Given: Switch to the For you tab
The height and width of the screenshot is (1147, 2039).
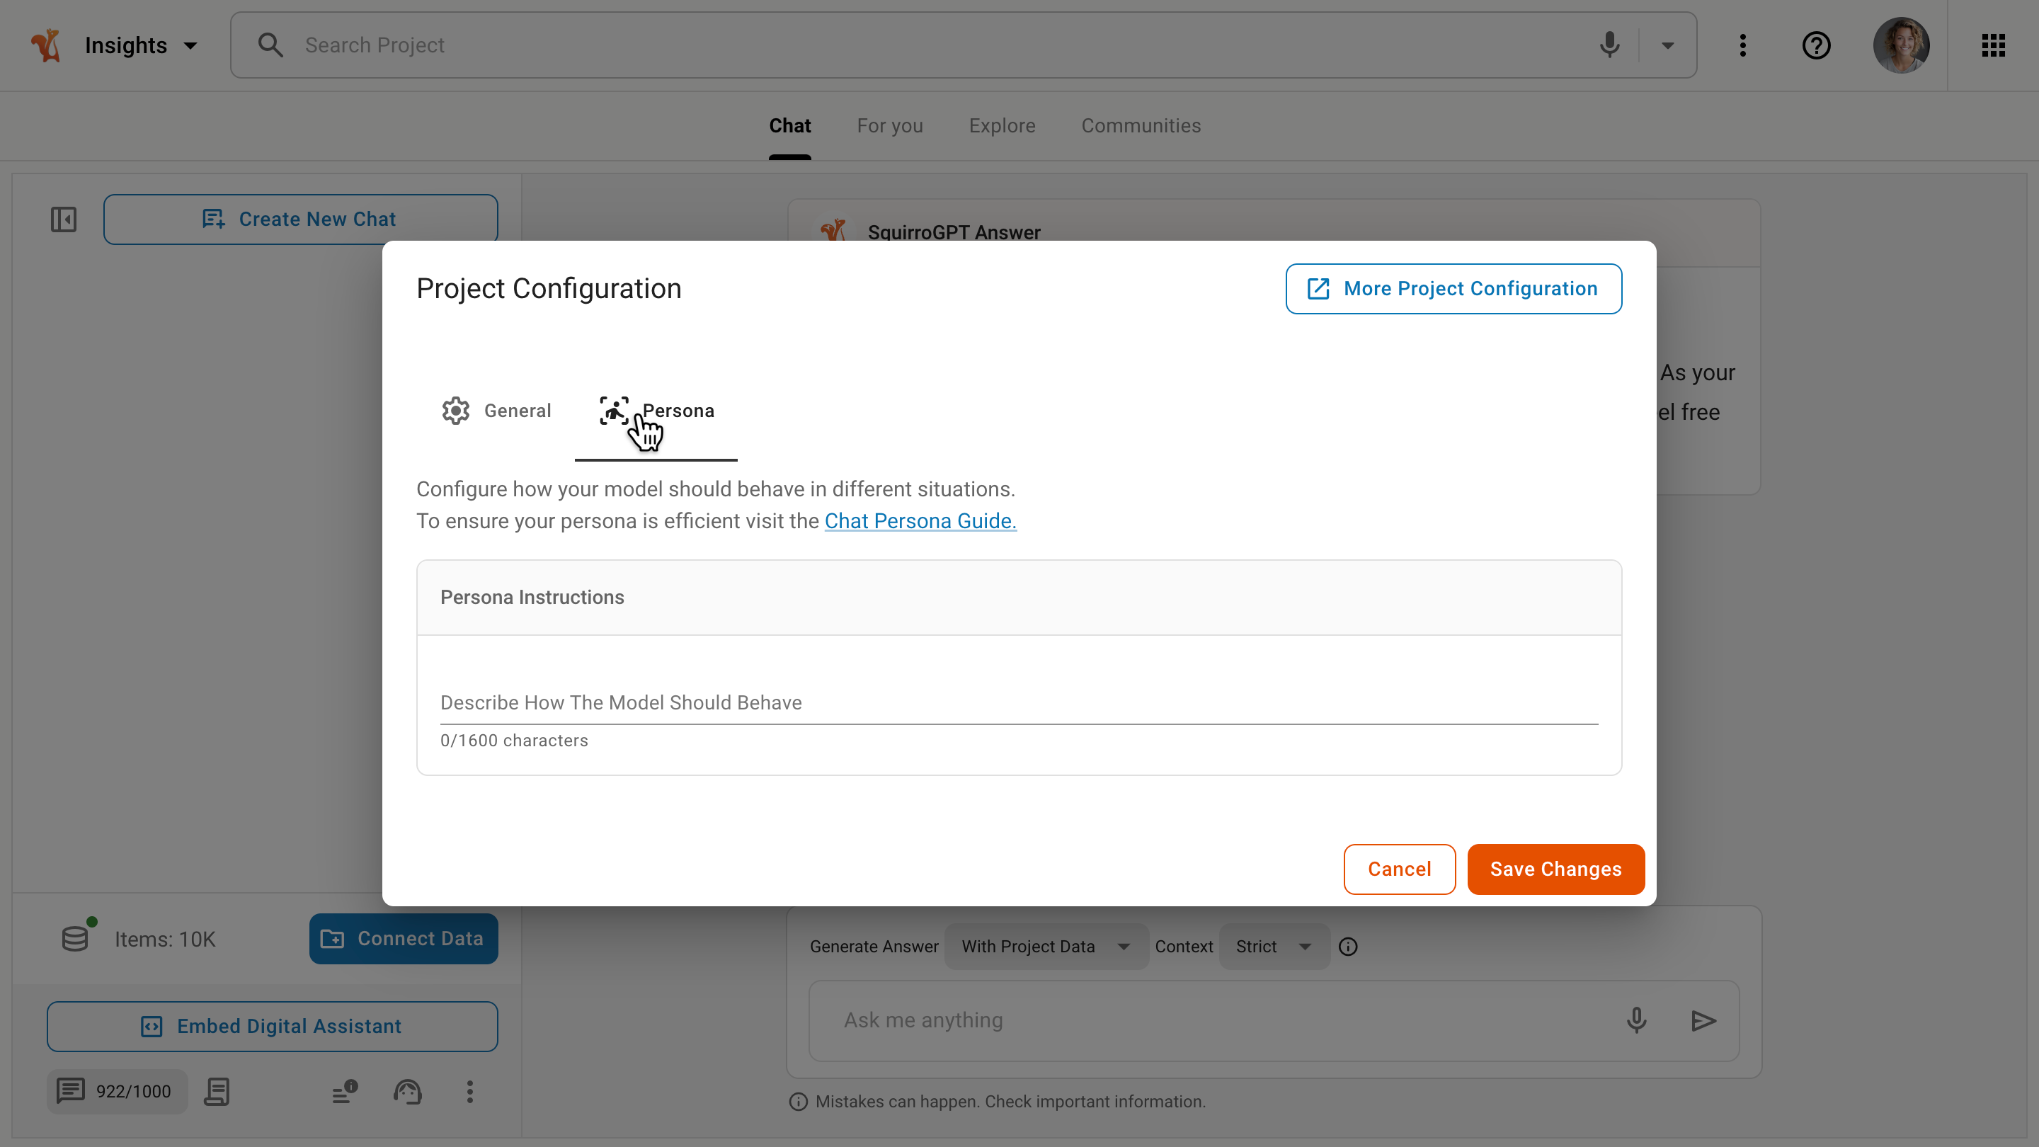Looking at the screenshot, I should point(890,125).
